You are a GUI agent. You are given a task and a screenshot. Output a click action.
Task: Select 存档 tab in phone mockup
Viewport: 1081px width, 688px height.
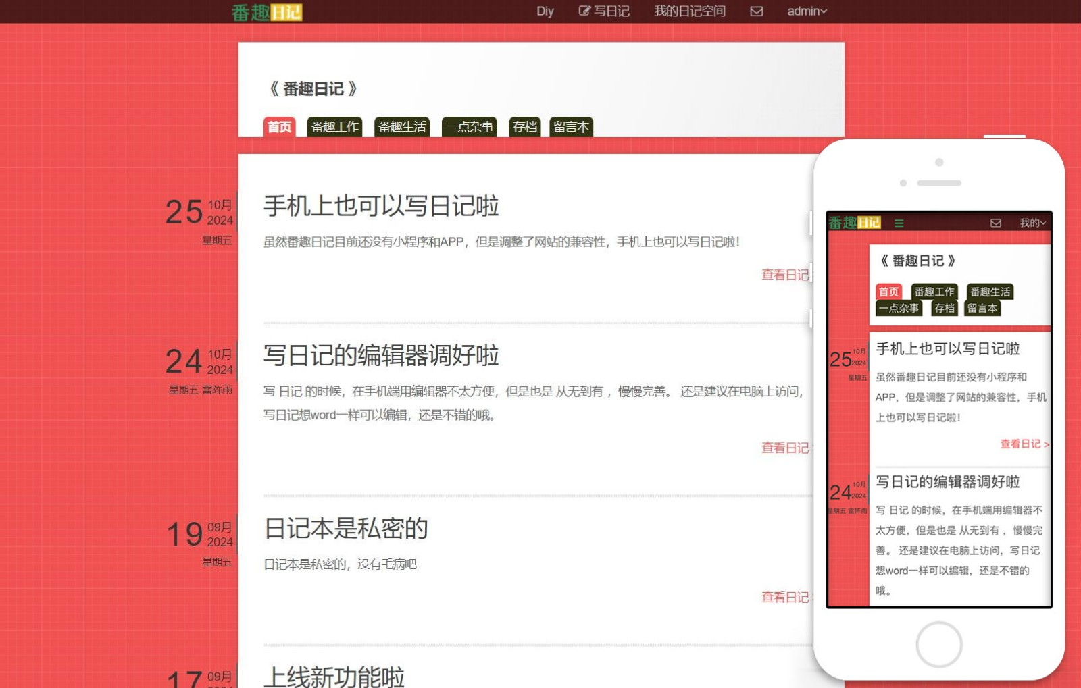click(x=945, y=308)
